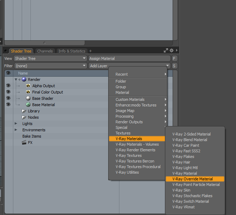
Task: Click the Final Color Output image icon
Action: coord(28,92)
